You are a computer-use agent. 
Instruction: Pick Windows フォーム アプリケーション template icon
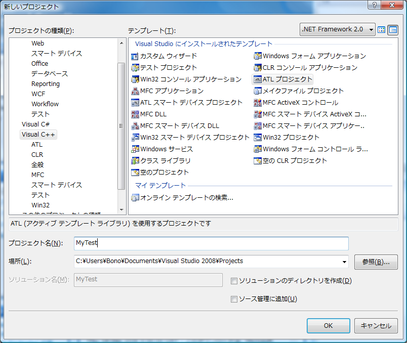click(258, 56)
